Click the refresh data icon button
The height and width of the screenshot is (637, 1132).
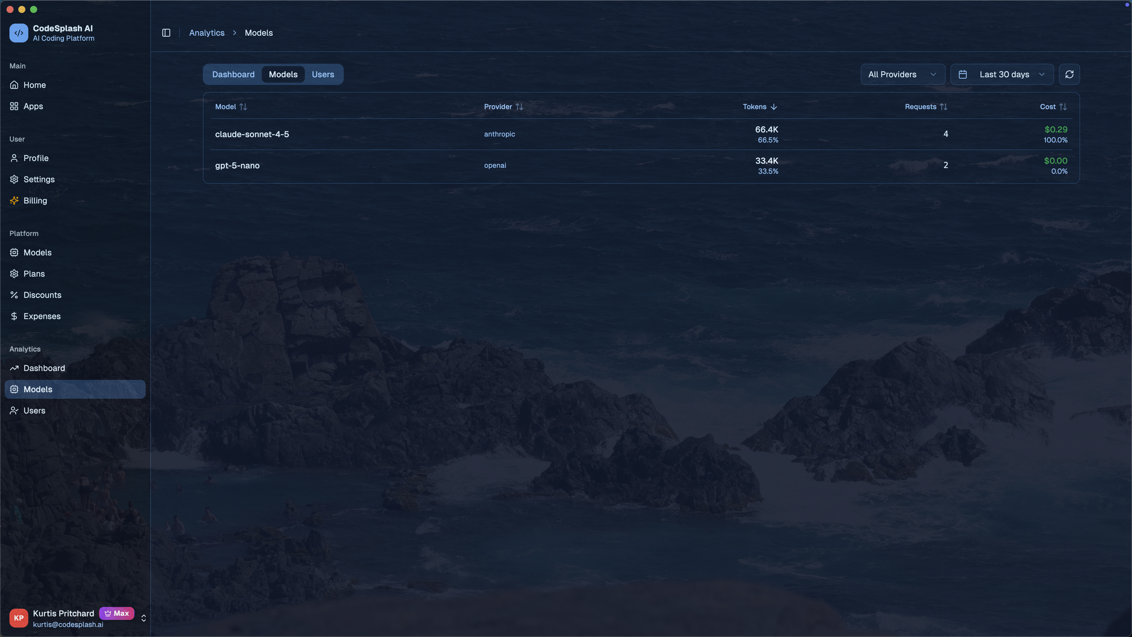[x=1069, y=74]
